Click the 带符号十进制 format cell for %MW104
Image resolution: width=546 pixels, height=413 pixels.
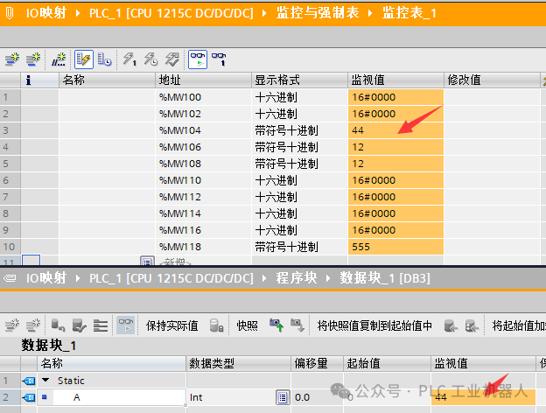tap(299, 130)
